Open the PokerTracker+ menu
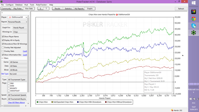The image size is (199, 112). (x=42, y=5)
